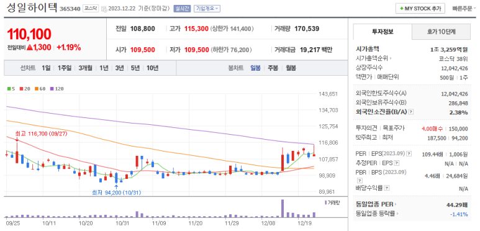This screenshot has height=231, width=480.
Task: Click the 동일업종 PER value 44.29배
Action: (456, 204)
